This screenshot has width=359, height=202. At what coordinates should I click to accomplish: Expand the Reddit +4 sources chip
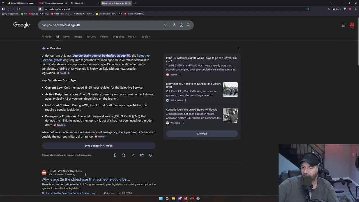coord(63,73)
